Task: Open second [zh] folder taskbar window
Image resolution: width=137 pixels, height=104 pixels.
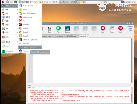Action: pos(110,2)
